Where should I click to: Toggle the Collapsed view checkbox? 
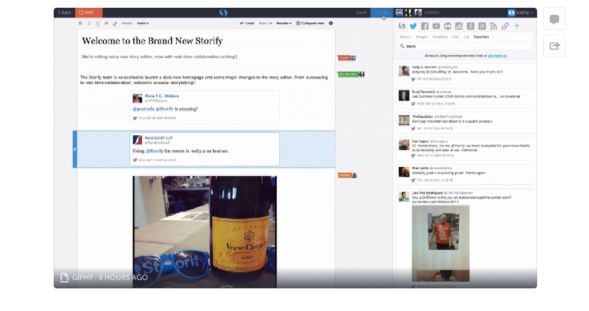pyautogui.click(x=298, y=23)
